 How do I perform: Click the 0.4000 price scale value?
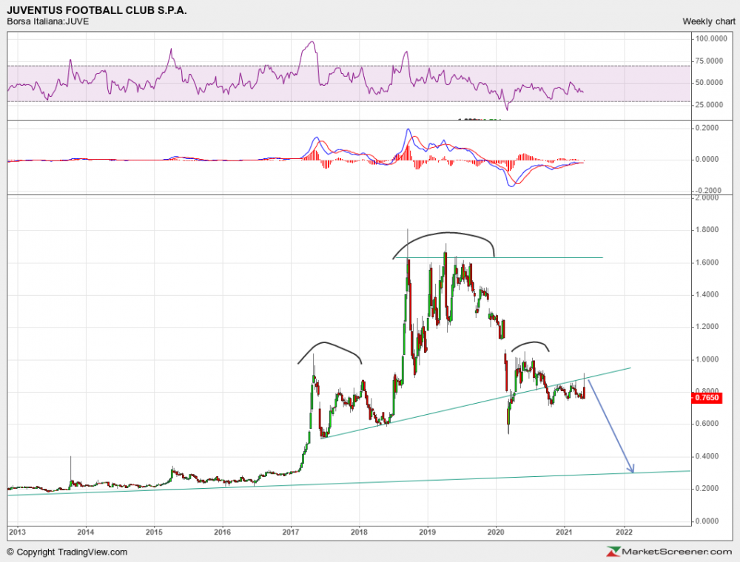(707, 456)
